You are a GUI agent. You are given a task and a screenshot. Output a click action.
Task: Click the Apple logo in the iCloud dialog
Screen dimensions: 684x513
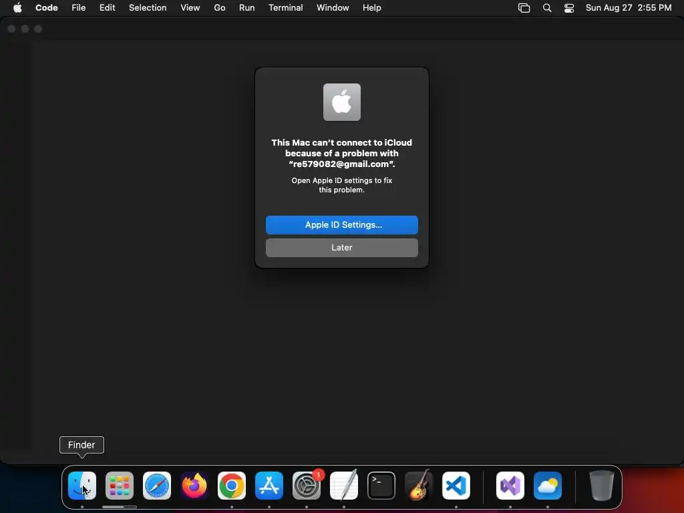pos(342,102)
